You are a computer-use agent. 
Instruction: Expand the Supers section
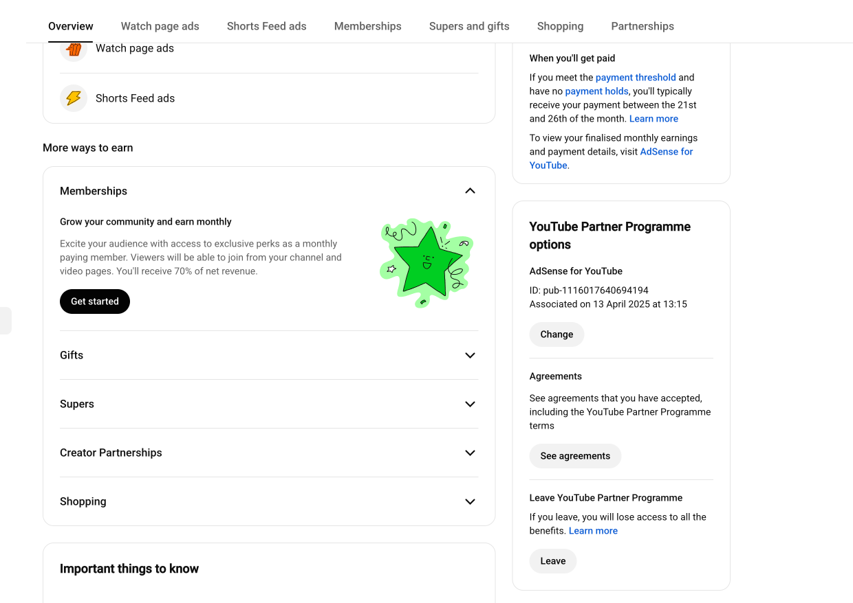[x=470, y=404]
